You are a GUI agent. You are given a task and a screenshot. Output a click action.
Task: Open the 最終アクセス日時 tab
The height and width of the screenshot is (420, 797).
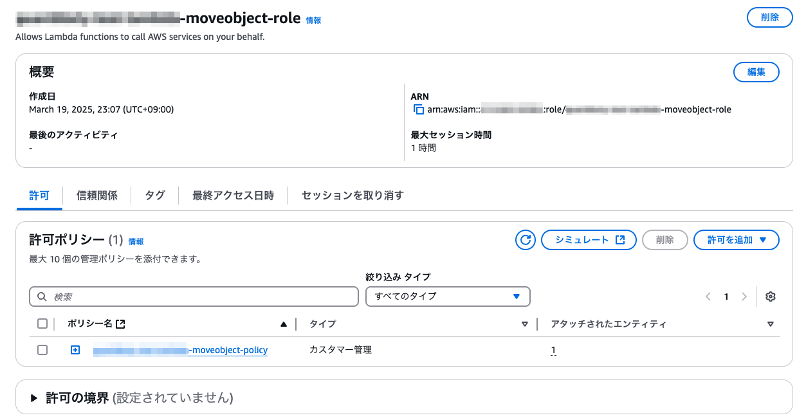233,196
